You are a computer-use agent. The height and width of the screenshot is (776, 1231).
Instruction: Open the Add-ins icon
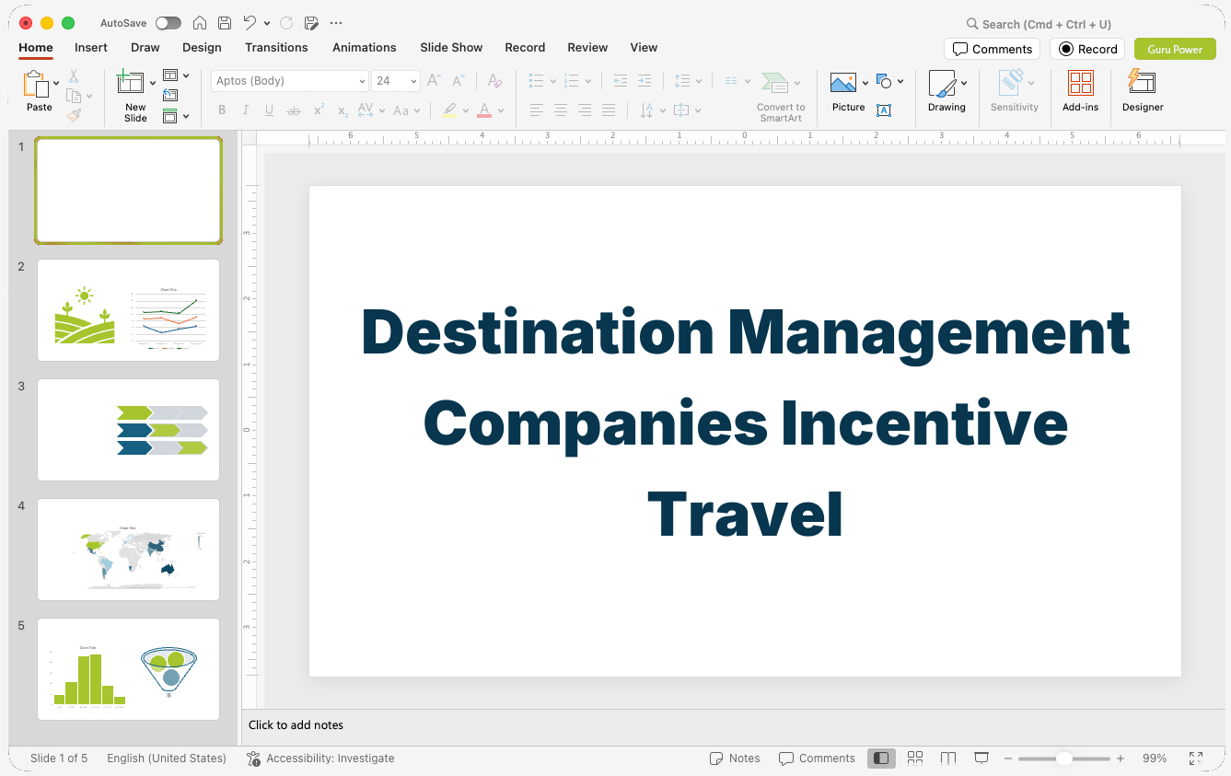[x=1081, y=83]
